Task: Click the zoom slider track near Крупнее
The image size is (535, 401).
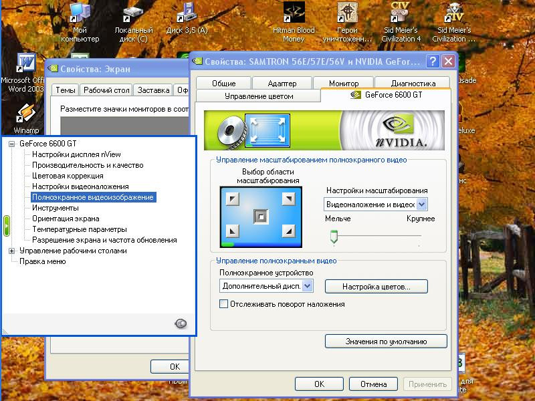Action: (419, 236)
